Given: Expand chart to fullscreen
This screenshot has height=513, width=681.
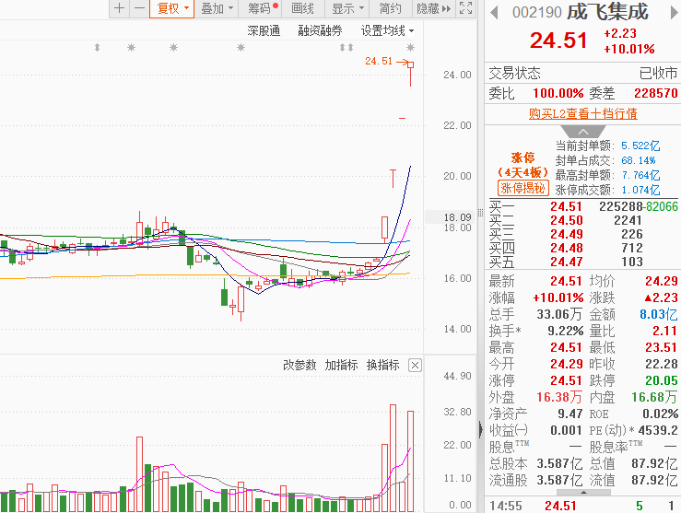Looking at the screenshot, I should (465, 8).
